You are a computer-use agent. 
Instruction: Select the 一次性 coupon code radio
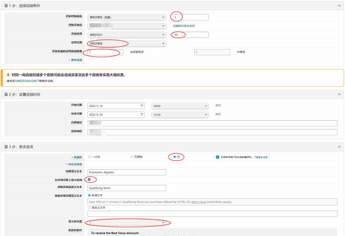(89, 157)
